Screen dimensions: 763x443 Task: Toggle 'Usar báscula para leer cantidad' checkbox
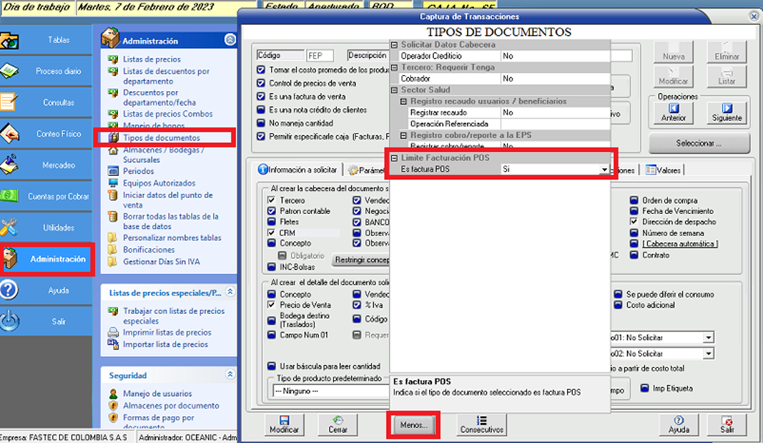coord(270,366)
